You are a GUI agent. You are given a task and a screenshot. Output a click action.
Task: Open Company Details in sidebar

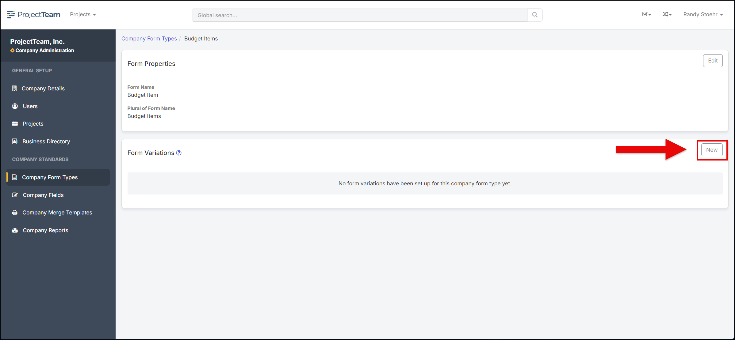point(58,89)
